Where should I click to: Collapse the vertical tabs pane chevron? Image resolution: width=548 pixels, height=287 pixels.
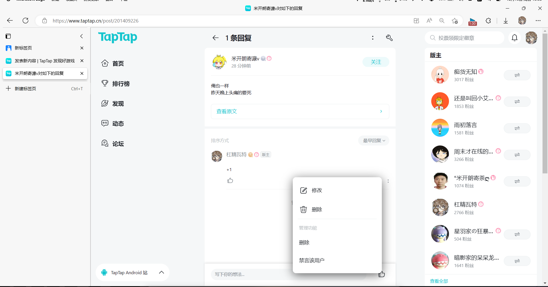tap(82, 36)
